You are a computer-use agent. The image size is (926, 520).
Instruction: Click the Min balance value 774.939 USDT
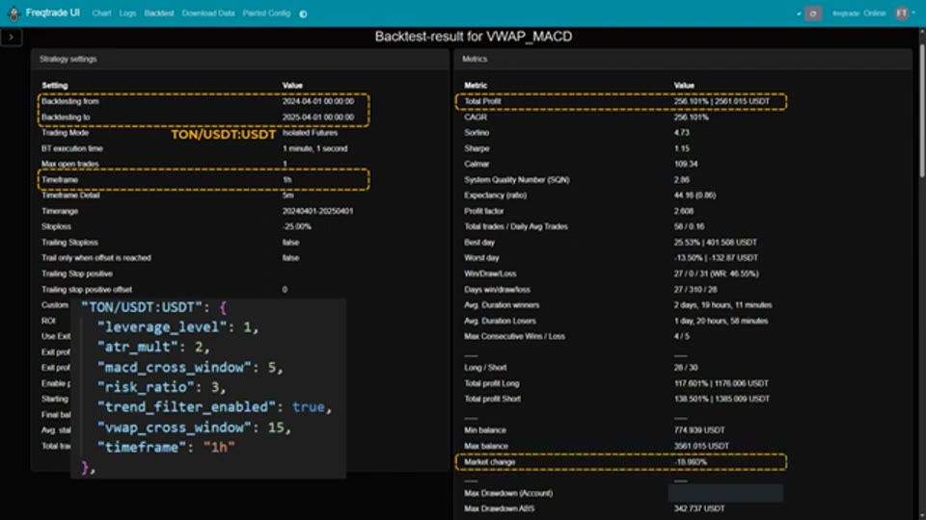(x=699, y=430)
